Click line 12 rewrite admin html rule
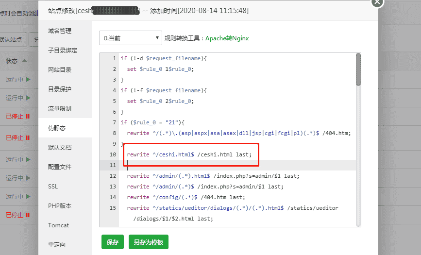 (x=213, y=176)
